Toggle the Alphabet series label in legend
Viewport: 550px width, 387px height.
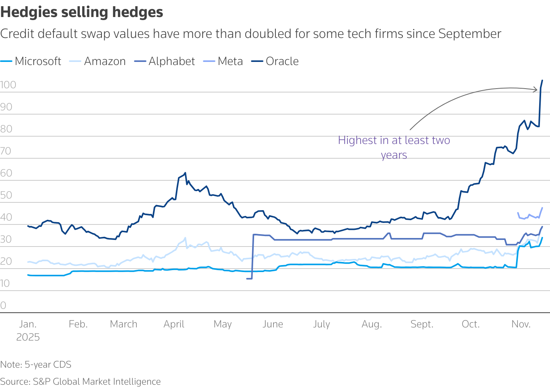pyautogui.click(x=172, y=61)
